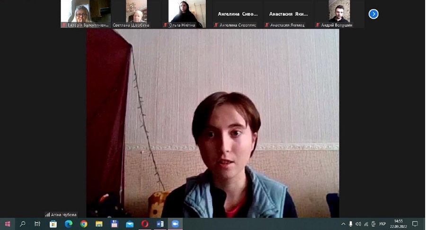Screen dimensions: 426x230
Task: Click the floppy disk save app icon
Action: (x=114, y=224)
